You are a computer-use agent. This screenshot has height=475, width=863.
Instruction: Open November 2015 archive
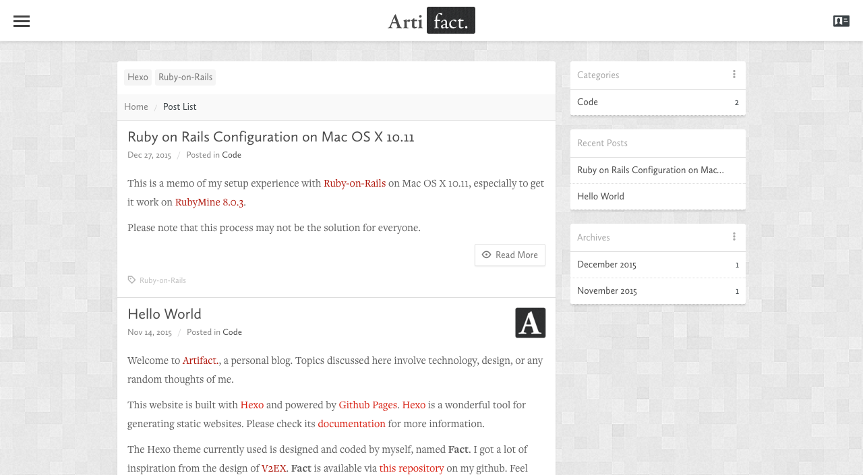607,291
